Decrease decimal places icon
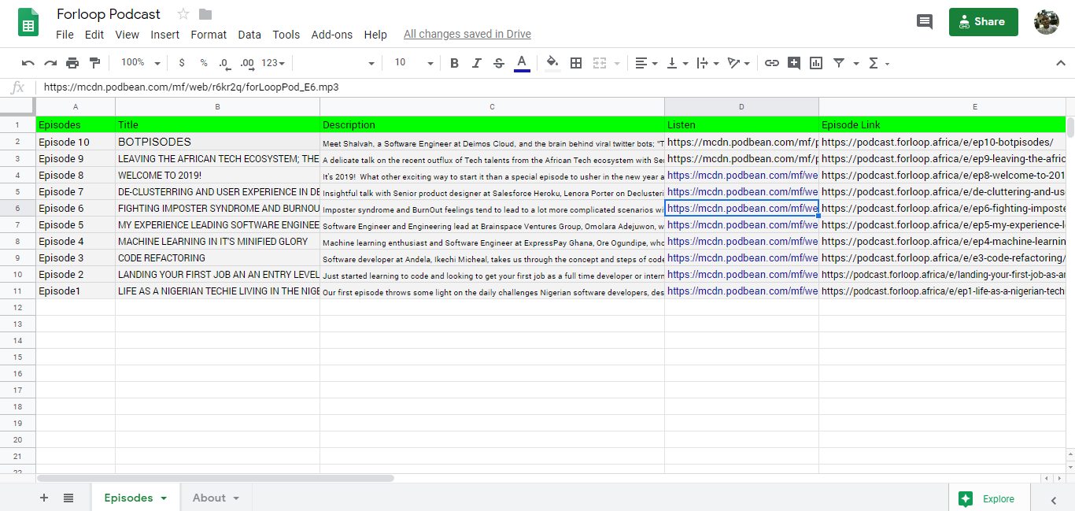 click(224, 63)
